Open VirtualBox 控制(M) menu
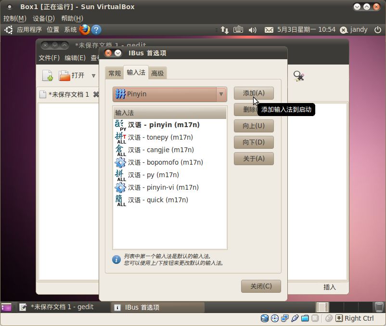Image resolution: width=386 pixels, height=326 pixels. click(x=15, y=18)
